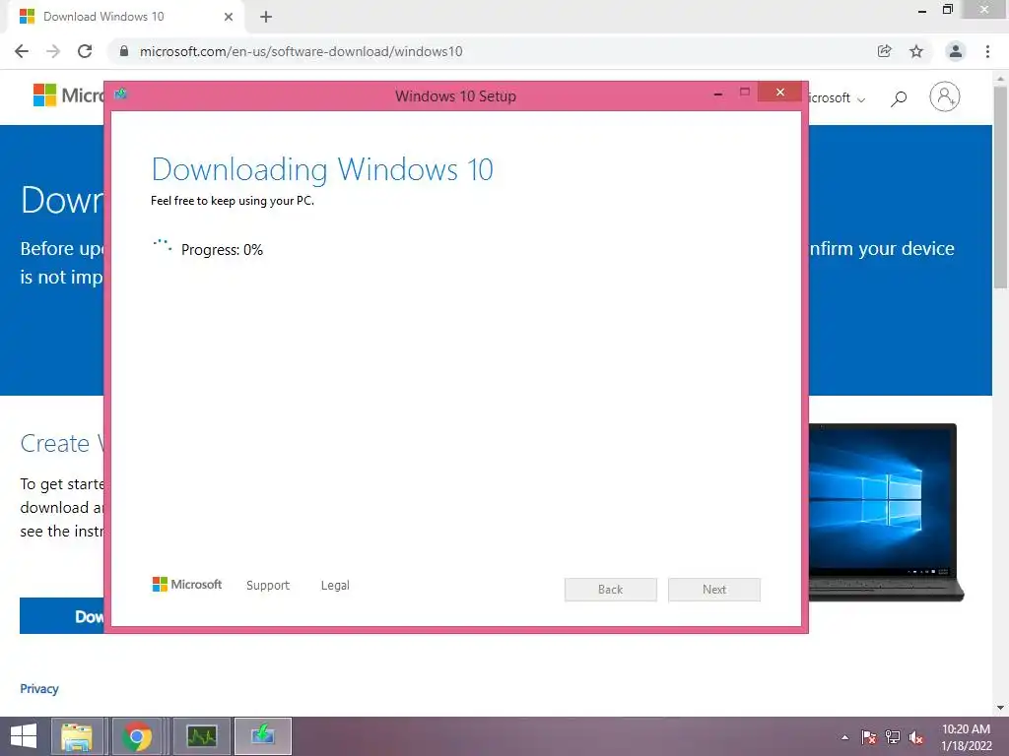Bookmark this page with the star
Image resolution: width=1009 pixels, height=756 pixels.
916,51
